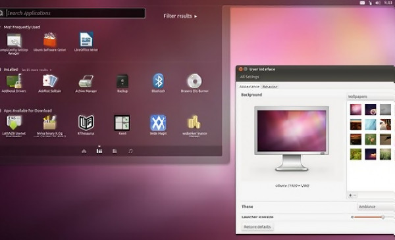Expand See 65 more results
Image resolution: width=395 pixels, height=240 pixels.
pos(36,70)
